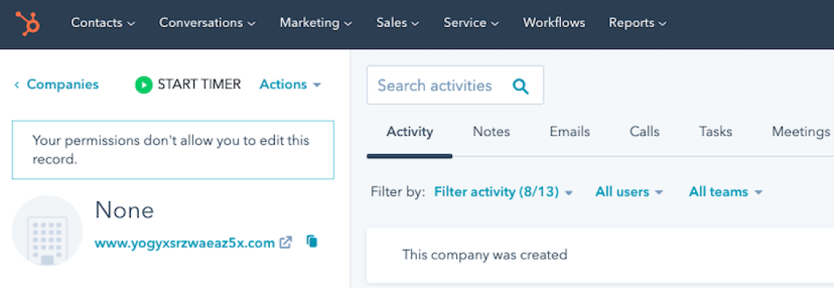Click the search magnifier icon
The image size is (834, 288).
click(521, 86)
